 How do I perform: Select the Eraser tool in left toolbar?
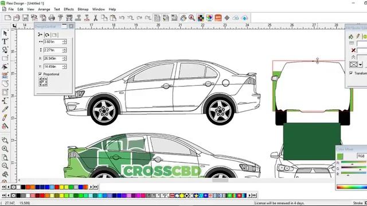5,118
